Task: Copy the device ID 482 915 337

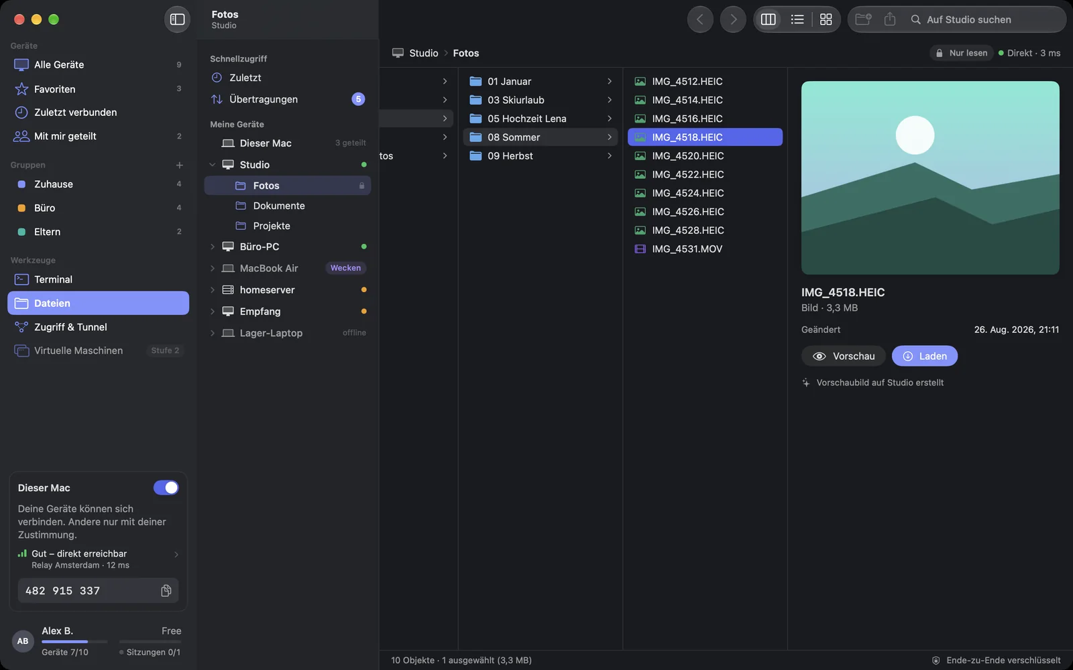Action: tap(166, 590)
